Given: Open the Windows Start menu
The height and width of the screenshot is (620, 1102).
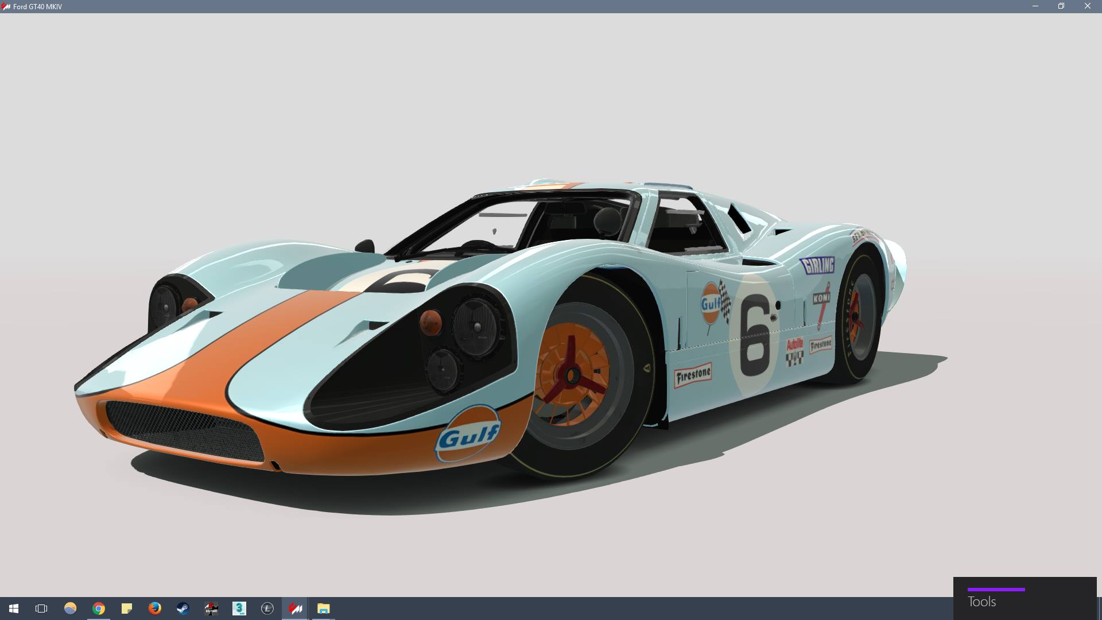Looking at the screenshot, I should point(14,609).
